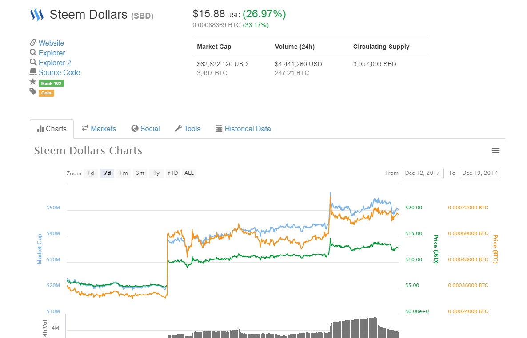Click the Rank 163 badge
Image resolution: width=527 pixels, height=338 pixels.
52,83
